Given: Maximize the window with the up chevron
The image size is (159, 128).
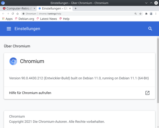Looking at the screenshot, I should (151, 3).
